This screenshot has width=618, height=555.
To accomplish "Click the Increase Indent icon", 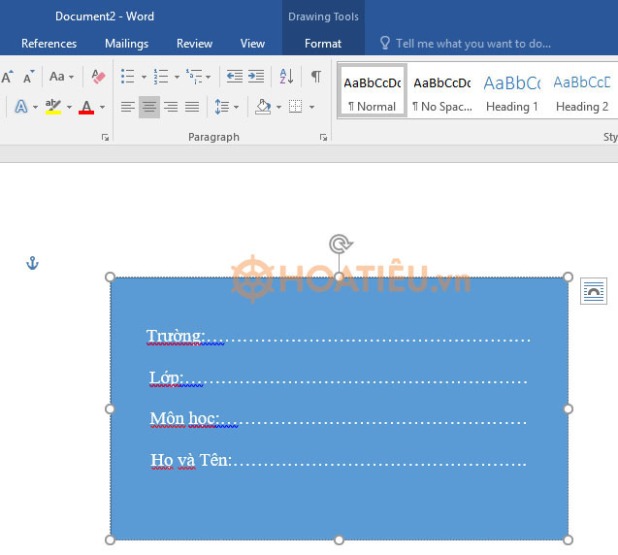I will 256,76.
